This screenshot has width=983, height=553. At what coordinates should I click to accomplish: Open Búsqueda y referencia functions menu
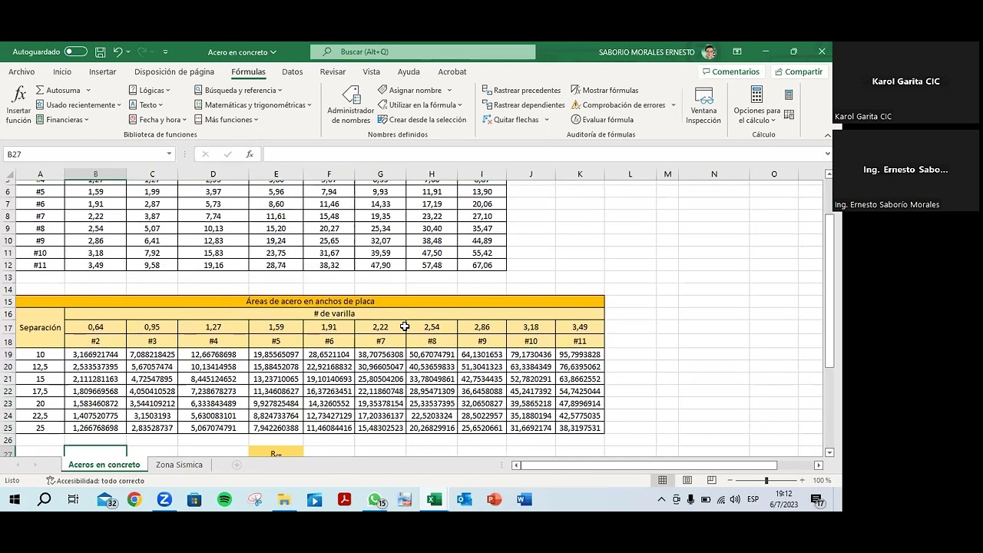coord(238,91)
